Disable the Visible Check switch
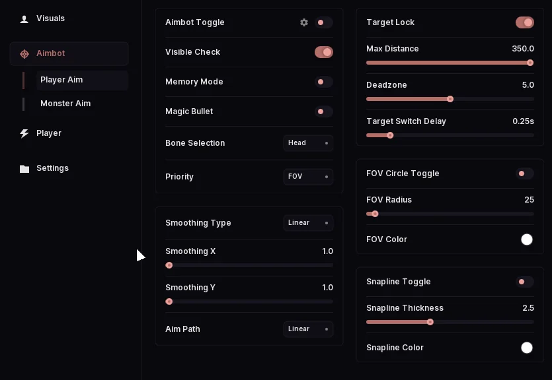Image resolution: width=552 pixels, height=380 pixels. tap(323, 52)
